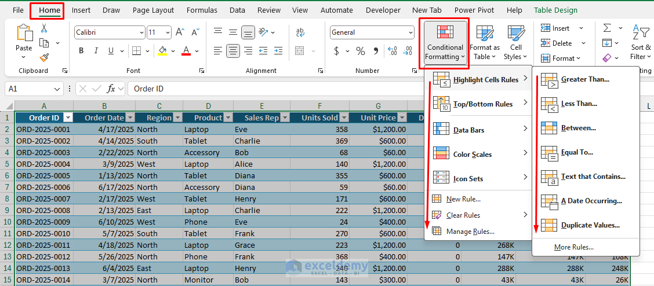Viewport: 654px width, 286px height.
Task: Click the Paste clipboard icon
Action: [x=24, y=34]
